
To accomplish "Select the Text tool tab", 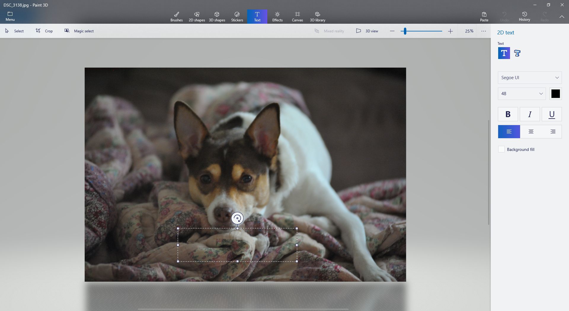I will [257, 17].
